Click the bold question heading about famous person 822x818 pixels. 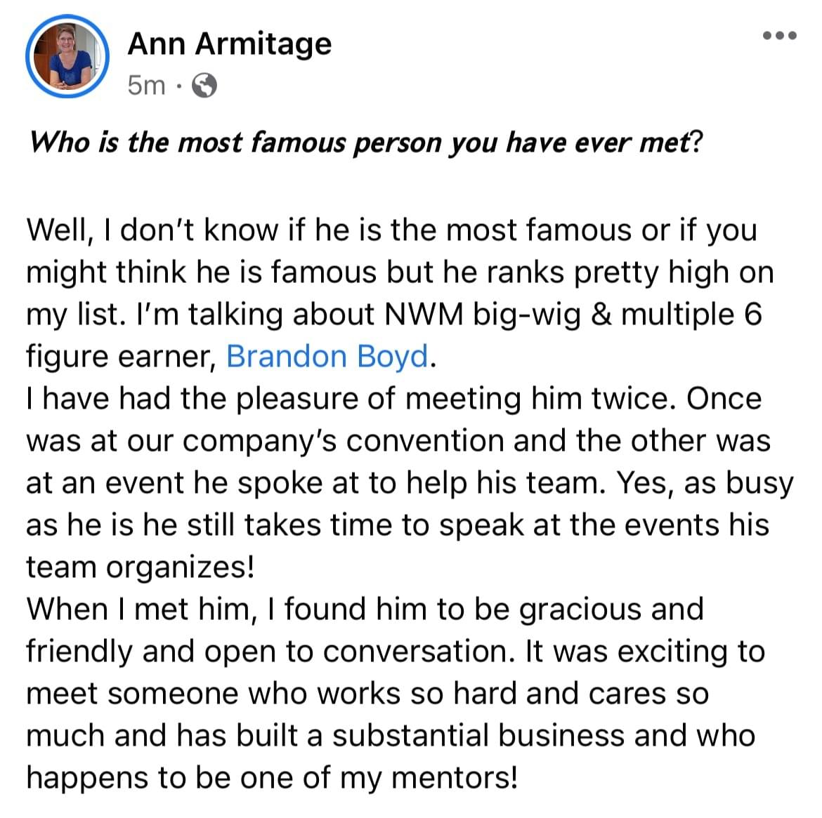365,143
